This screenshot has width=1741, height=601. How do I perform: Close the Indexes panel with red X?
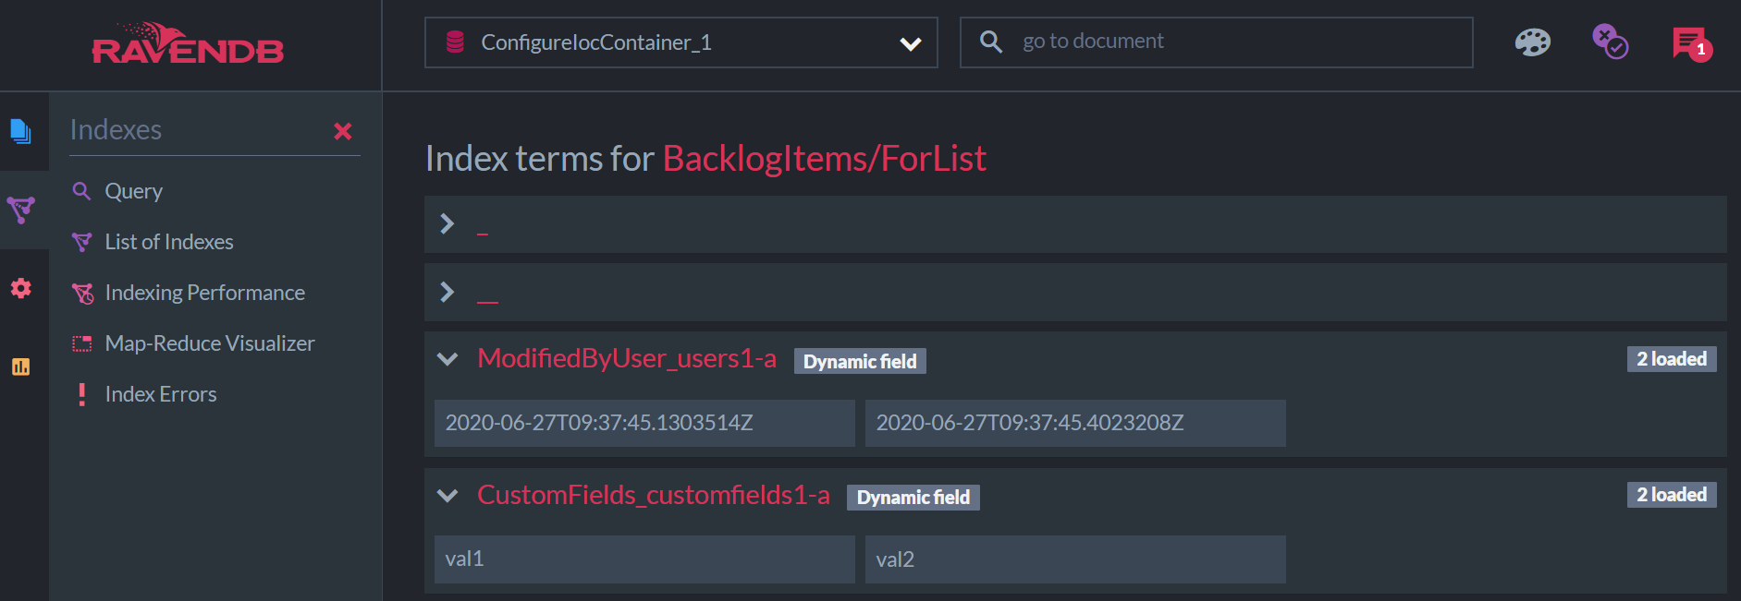point(343,131)
